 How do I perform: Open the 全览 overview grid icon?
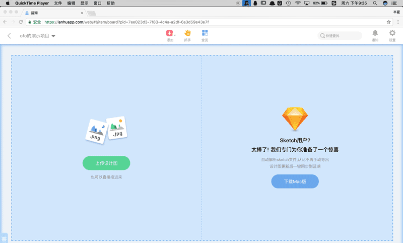[205, 33]
